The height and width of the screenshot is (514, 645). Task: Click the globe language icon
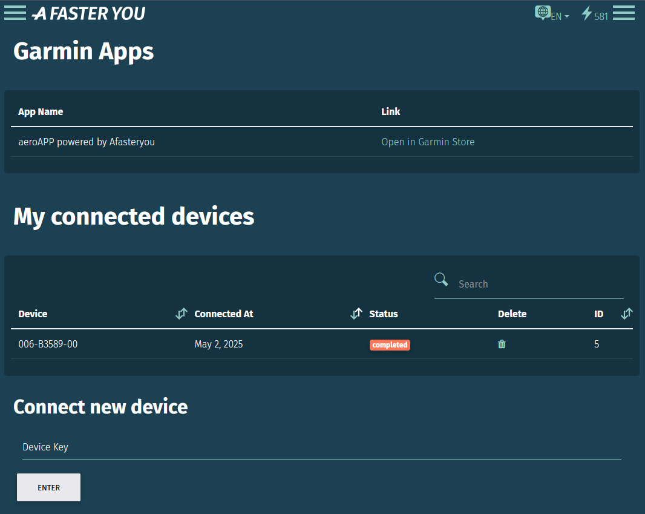click(x=543, y=12)
